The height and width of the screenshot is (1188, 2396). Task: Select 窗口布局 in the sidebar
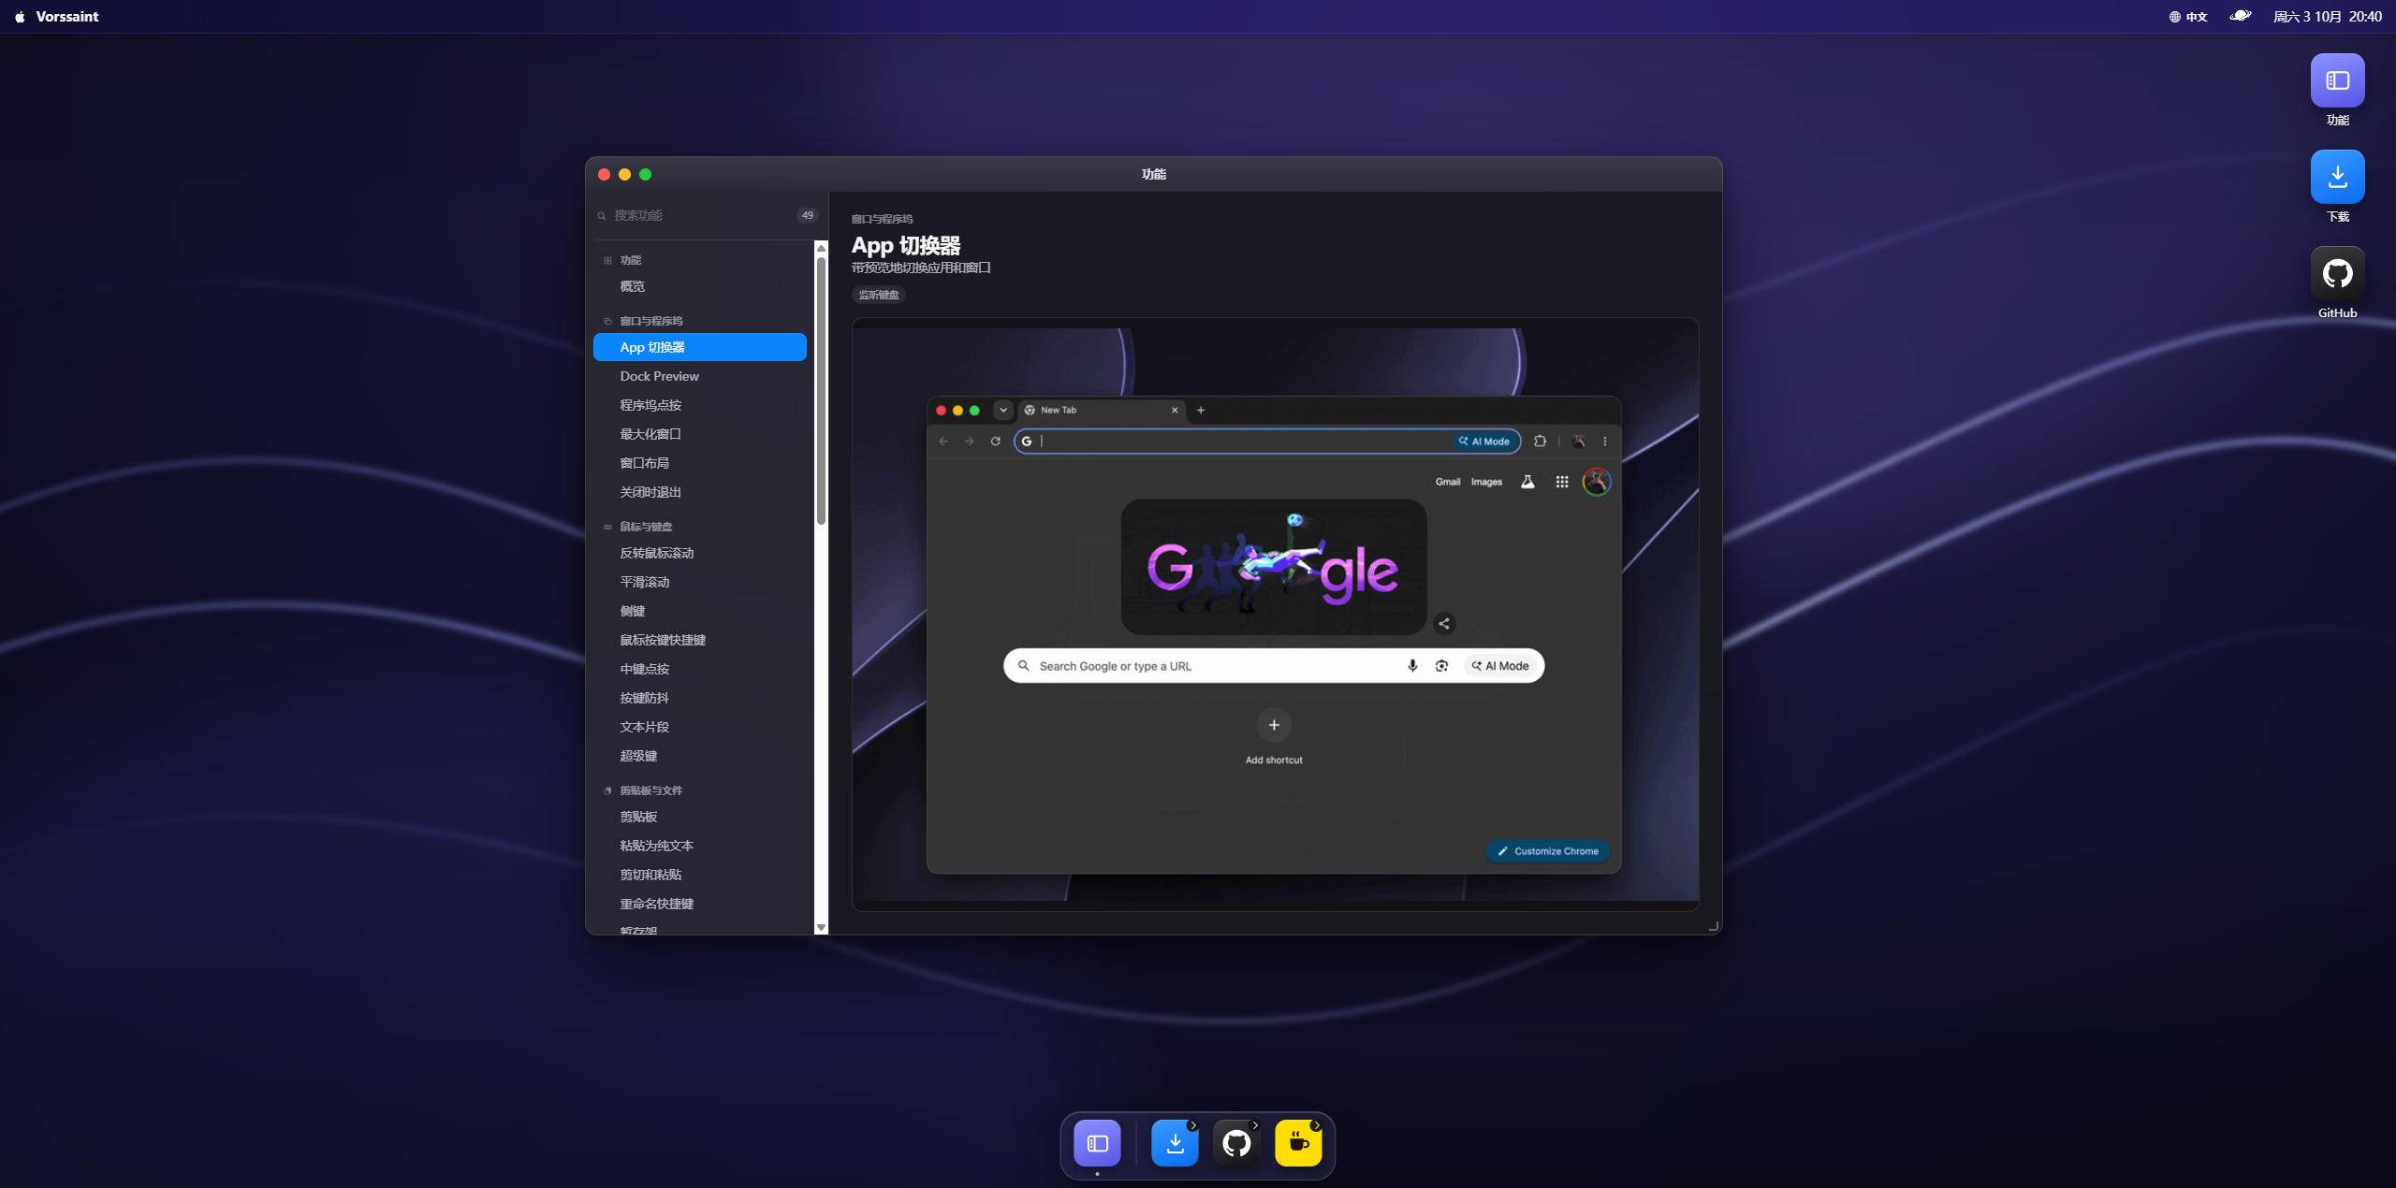click(700, 463)
